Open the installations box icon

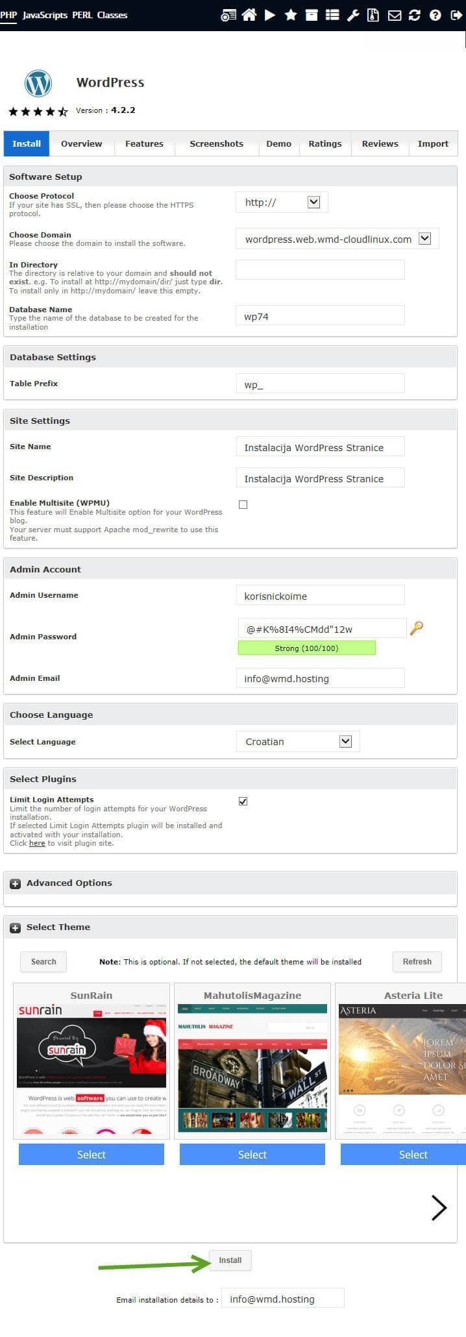click(x=312, y=15)
